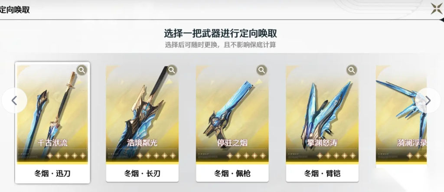Select the 冬烟·迅刀 card label

52,173
